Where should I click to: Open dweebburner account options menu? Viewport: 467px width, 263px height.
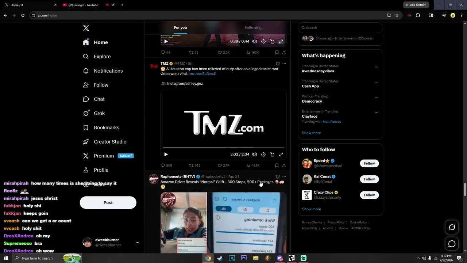tap(138, 243)
